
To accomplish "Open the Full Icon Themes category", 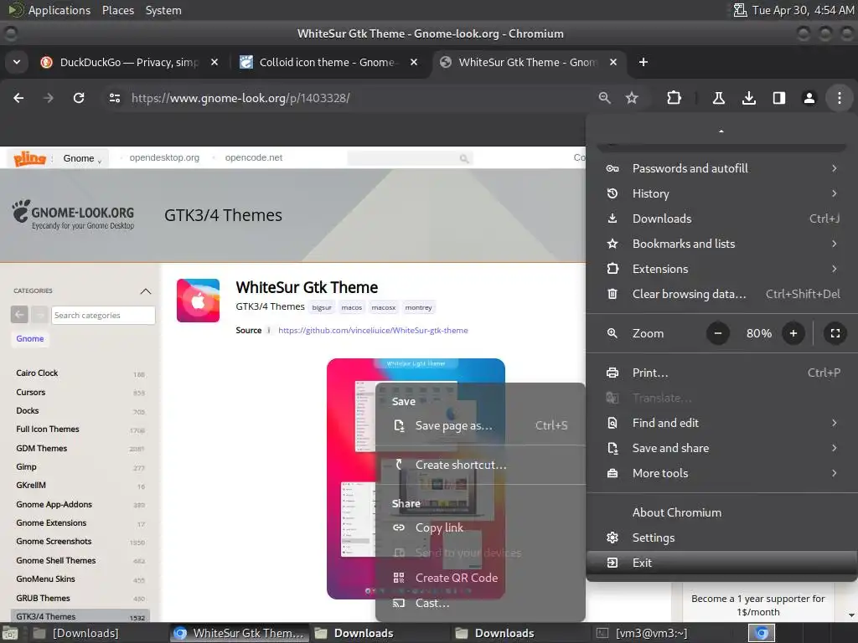I will coord(48,430).
